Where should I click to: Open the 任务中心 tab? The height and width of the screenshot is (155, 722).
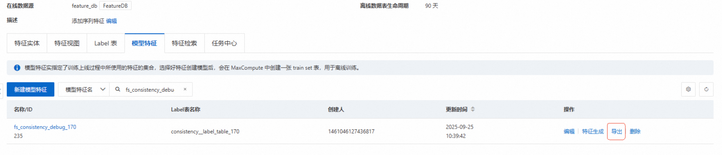(x=224, y=43)
